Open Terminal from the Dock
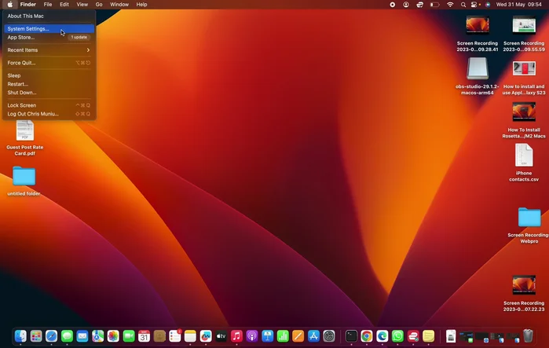Image resolution: width=549 pixels, height=348 pixels. (x=351, y=336)
